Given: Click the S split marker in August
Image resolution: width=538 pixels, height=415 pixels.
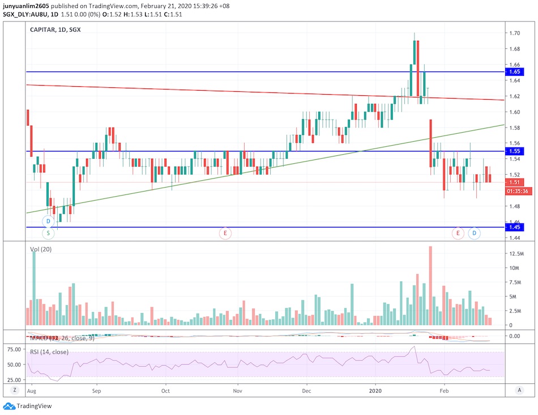Looking at the screenshot, I should pyautogui.click(x=48, y=233).
